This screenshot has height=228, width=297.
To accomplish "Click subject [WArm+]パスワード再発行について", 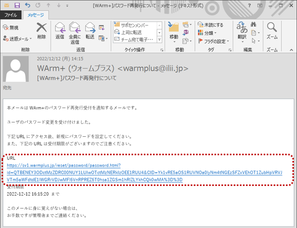I will point(77,78).
